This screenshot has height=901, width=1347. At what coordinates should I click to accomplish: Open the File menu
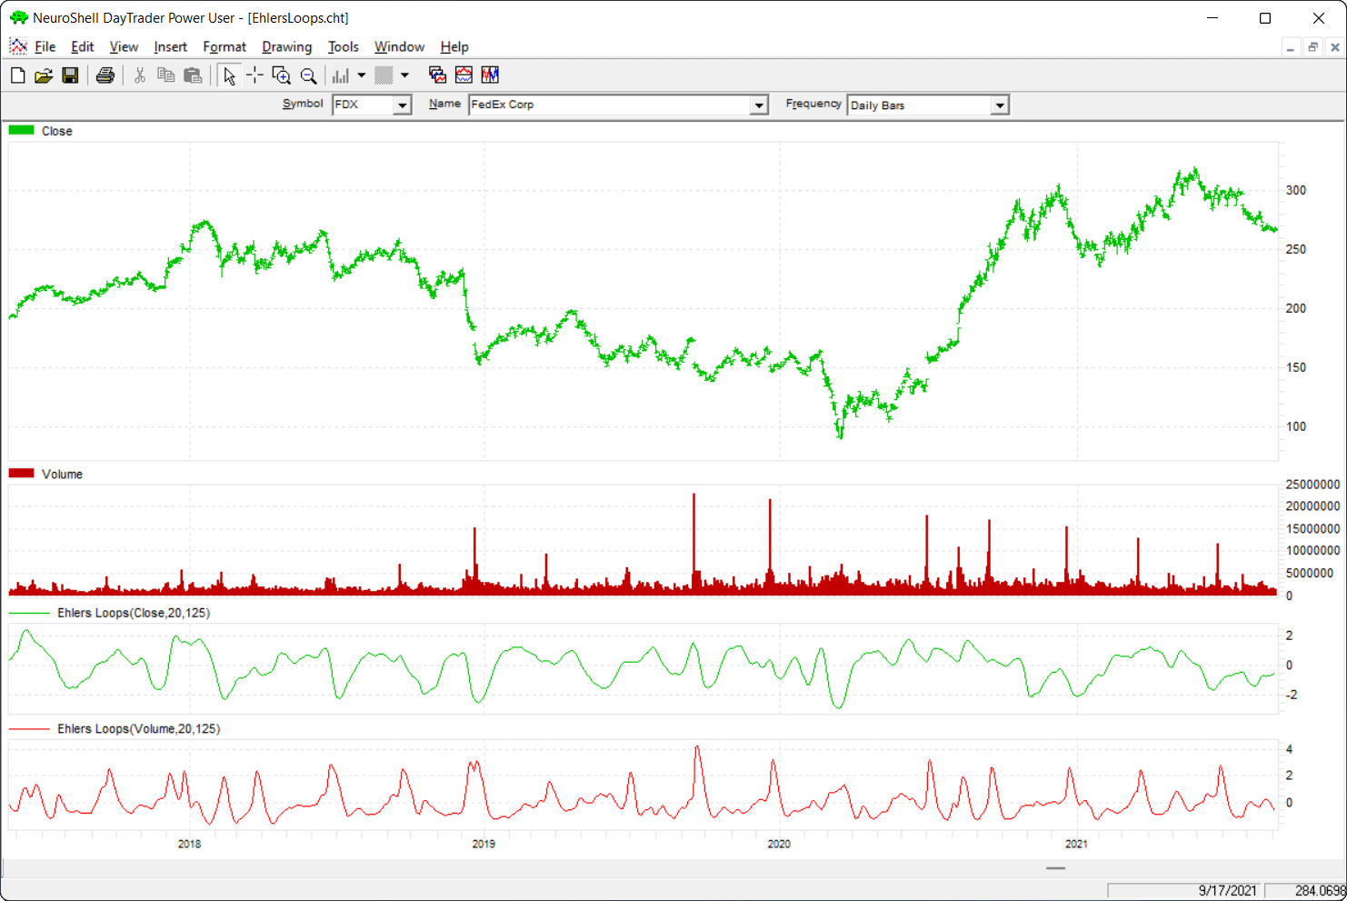point(45,46)
